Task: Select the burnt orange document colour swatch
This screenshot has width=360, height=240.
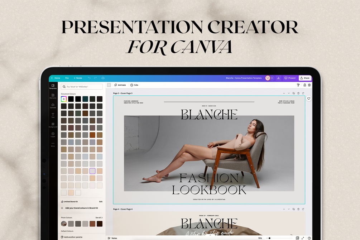Action: coord(92,135)
